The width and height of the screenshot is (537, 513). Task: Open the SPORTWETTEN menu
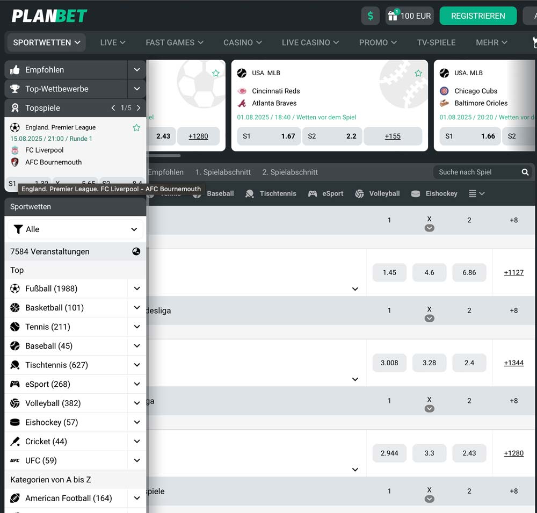point(46,42)
